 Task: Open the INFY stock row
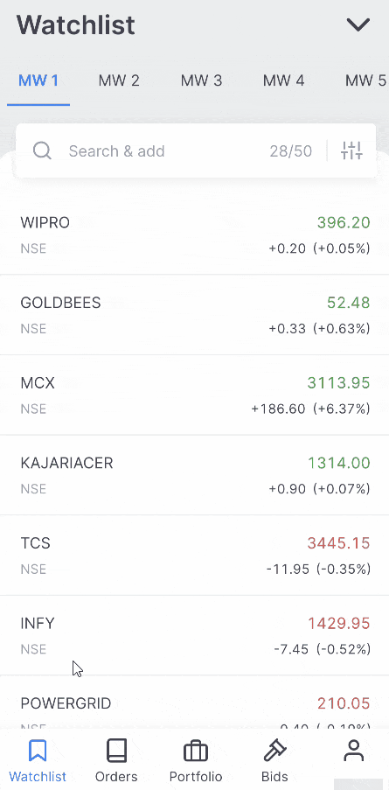tap(194, 635)
